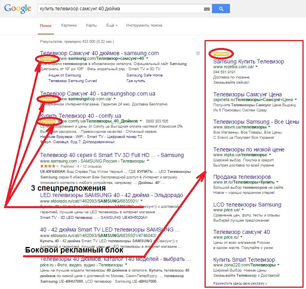Expand arrow next to www.samsungshop.com.ua/
The height and width of the screenshot is (289, 306).
(x=115, y=99)
